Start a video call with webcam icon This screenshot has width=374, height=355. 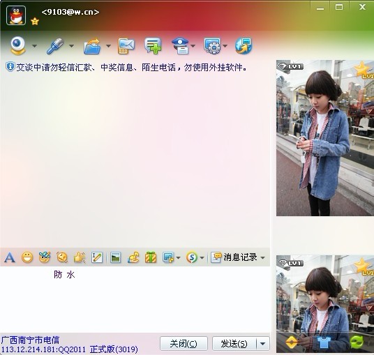point(17,45)
